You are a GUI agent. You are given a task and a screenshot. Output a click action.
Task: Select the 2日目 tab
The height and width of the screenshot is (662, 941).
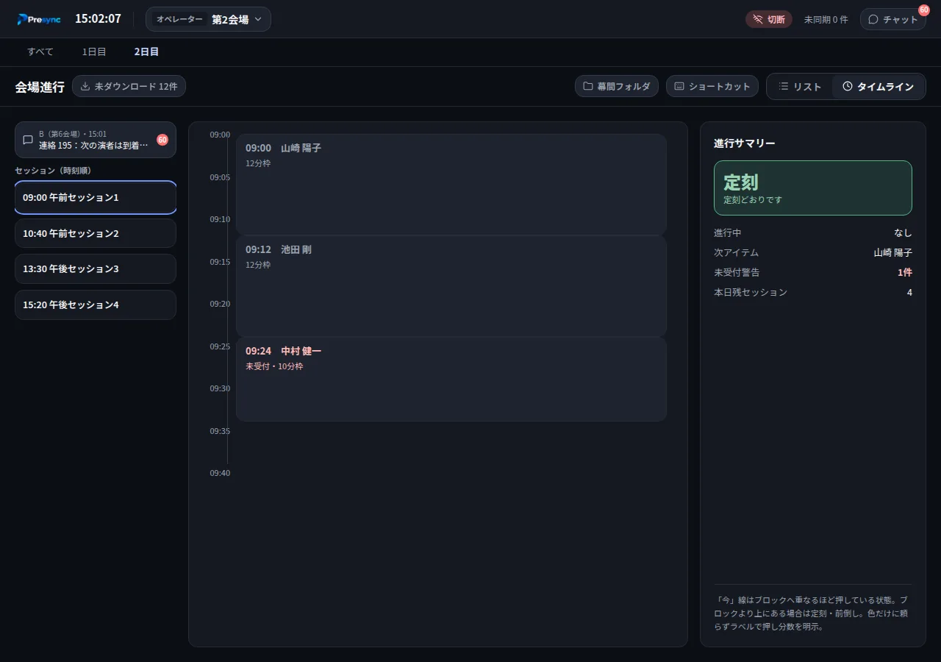point(146,51)
